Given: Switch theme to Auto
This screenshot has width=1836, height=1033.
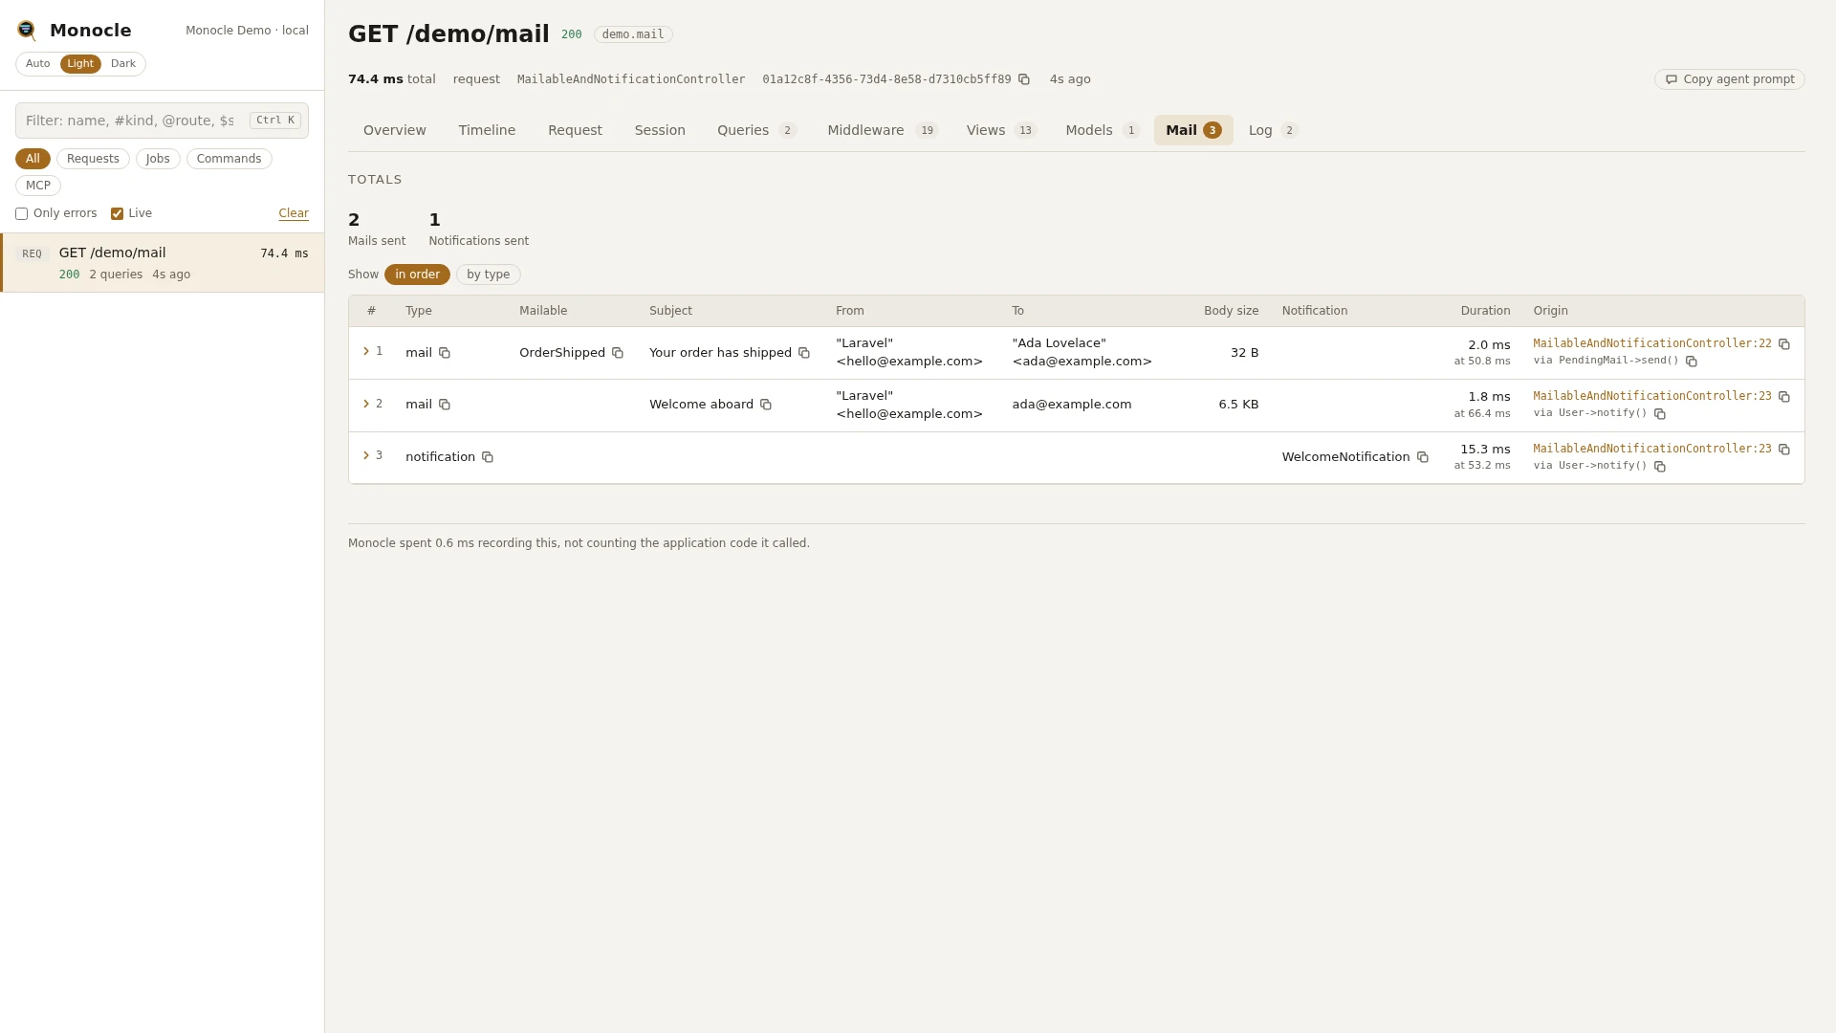Looking at the screenshot, I should (x=38, y=64).
